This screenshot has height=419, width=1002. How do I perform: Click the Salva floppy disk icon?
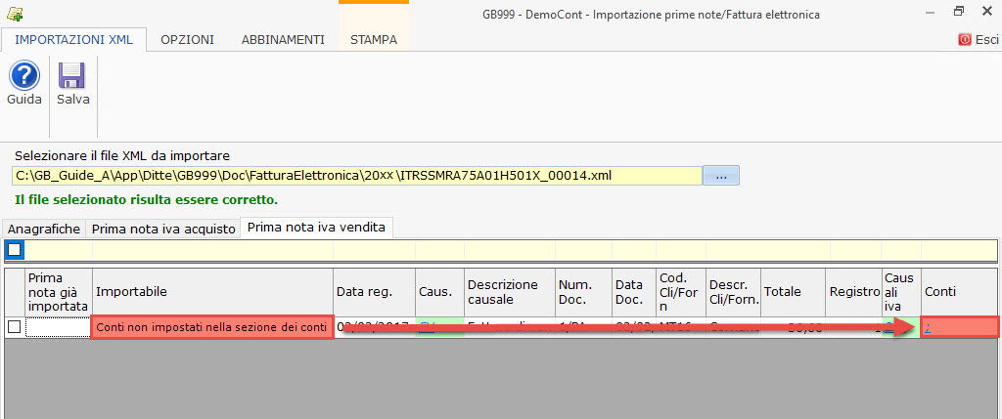click(x=72, y=77)
